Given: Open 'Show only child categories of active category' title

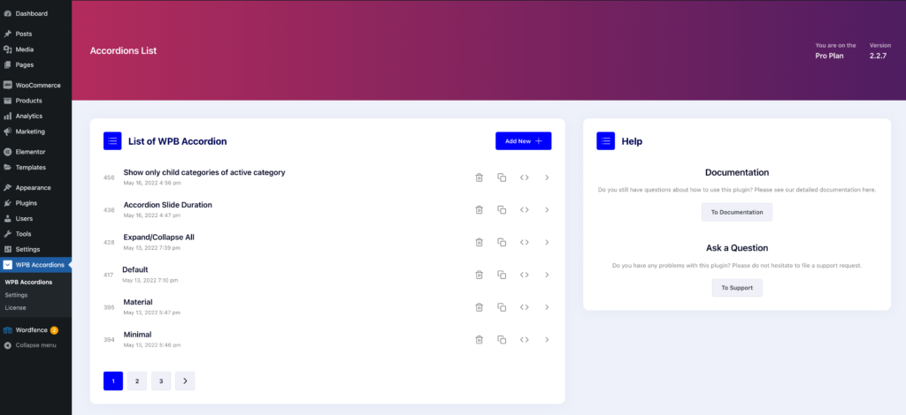Looking at the screenshot, I should coord(204,172).
